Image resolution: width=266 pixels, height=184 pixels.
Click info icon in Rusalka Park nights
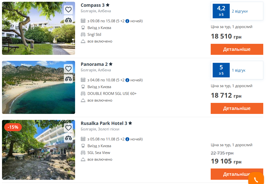[127, 139]
